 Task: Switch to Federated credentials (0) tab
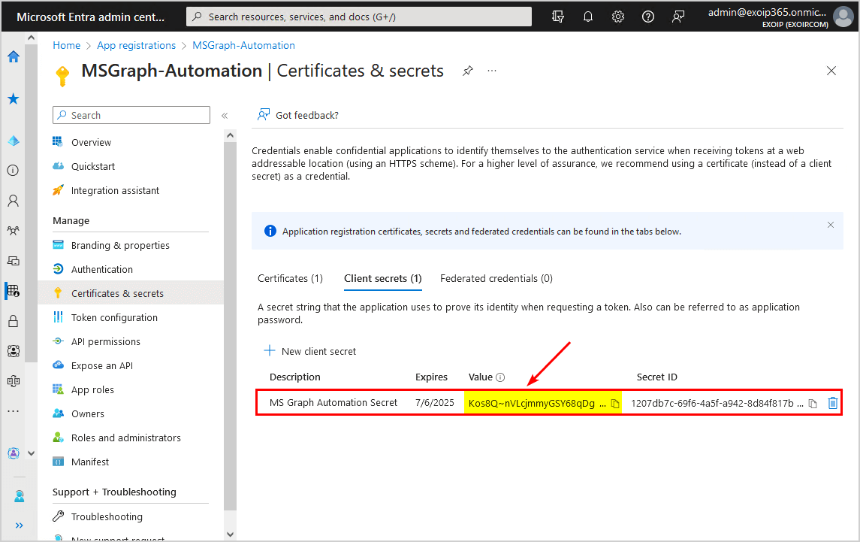pos(496,278)
